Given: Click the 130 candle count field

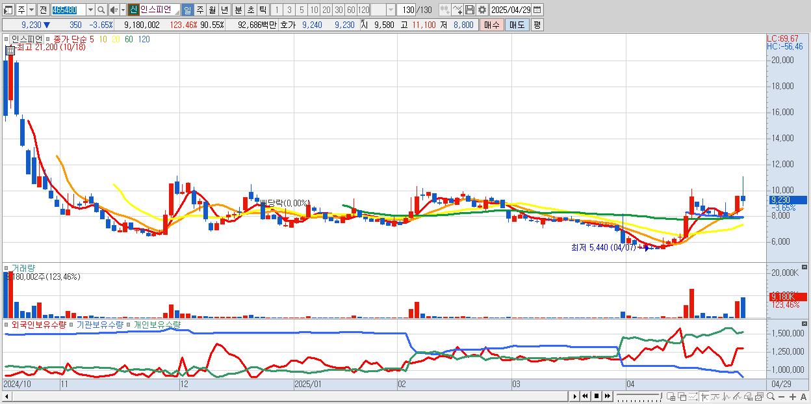Looking at the screenshot, I should (x=407, y=10).
